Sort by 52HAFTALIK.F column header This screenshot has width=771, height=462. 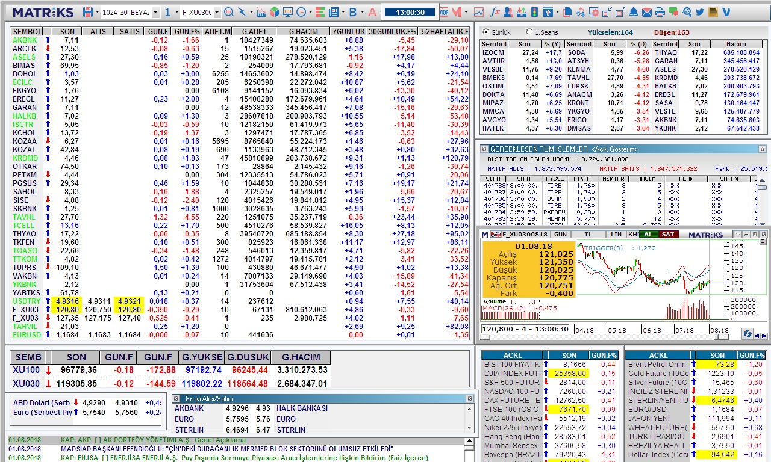click(445, 31)
